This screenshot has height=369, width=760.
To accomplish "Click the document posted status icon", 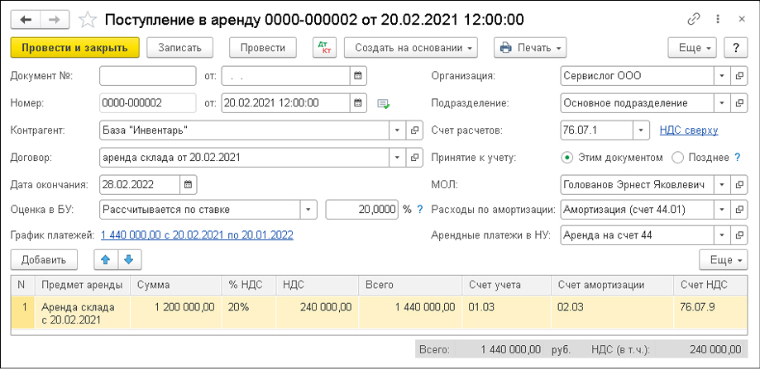I will (384, 103).
